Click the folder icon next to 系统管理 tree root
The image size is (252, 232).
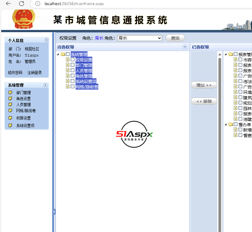click(x=63, y=54)
